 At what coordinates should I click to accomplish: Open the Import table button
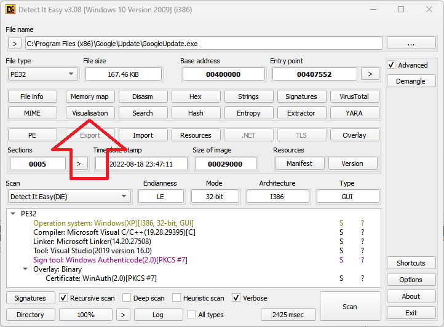143,135
